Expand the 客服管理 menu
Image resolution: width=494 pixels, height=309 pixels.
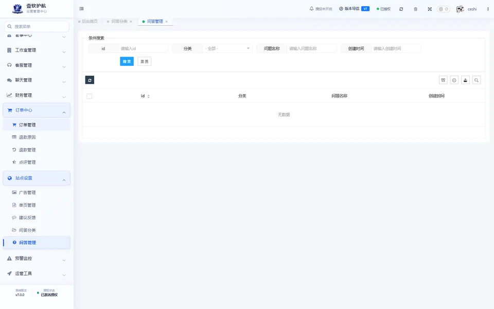[x=37, y=65]
